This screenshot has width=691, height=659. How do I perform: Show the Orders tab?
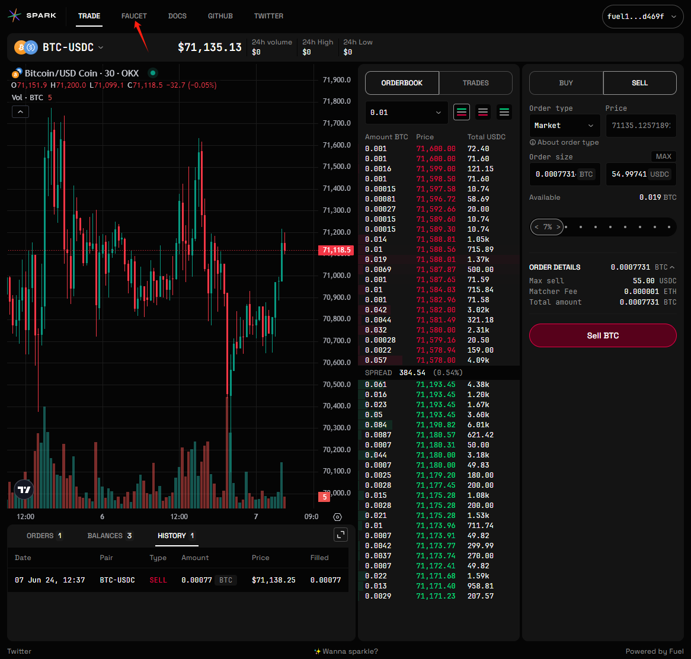tap(44, 536)
